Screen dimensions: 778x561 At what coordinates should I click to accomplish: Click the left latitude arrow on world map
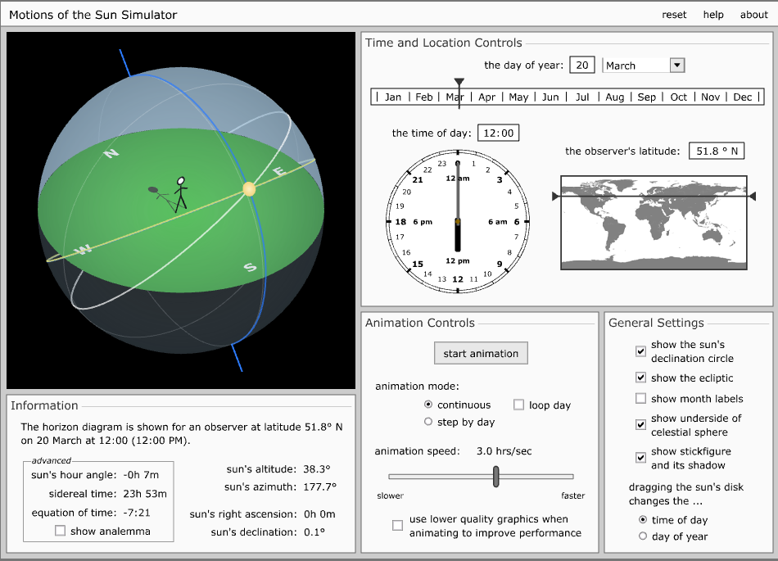556,197
